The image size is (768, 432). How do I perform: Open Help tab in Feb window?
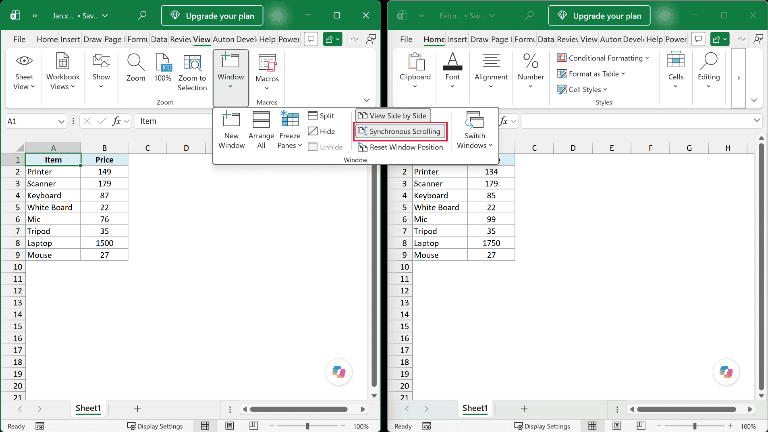[x=654, y=39]
